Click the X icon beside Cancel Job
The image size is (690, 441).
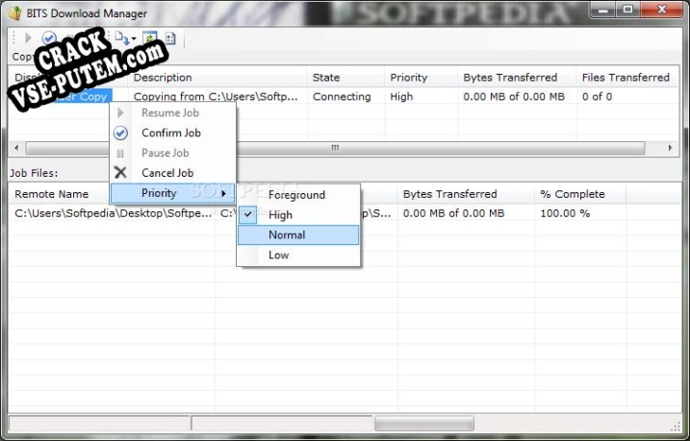(120, 173)
